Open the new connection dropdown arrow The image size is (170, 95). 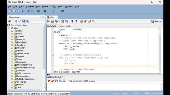click(13, 21)
